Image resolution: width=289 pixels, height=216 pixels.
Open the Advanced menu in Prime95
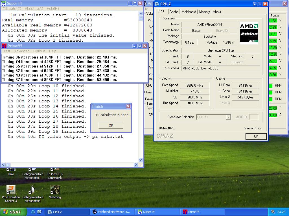tap(22, 51)
